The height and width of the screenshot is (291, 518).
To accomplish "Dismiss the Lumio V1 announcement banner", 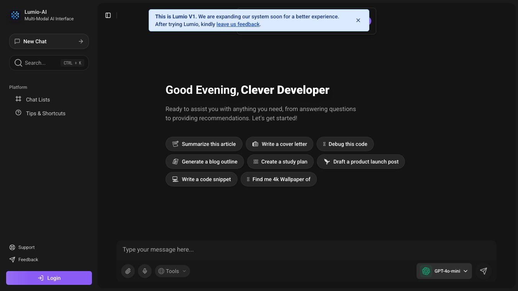I will (358, 20).
